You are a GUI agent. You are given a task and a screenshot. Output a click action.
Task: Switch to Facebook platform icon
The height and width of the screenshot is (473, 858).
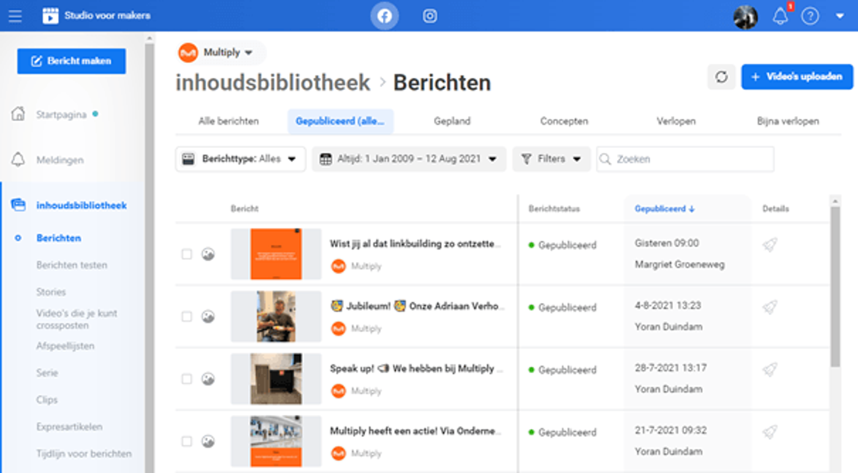[x=384, y=17]
